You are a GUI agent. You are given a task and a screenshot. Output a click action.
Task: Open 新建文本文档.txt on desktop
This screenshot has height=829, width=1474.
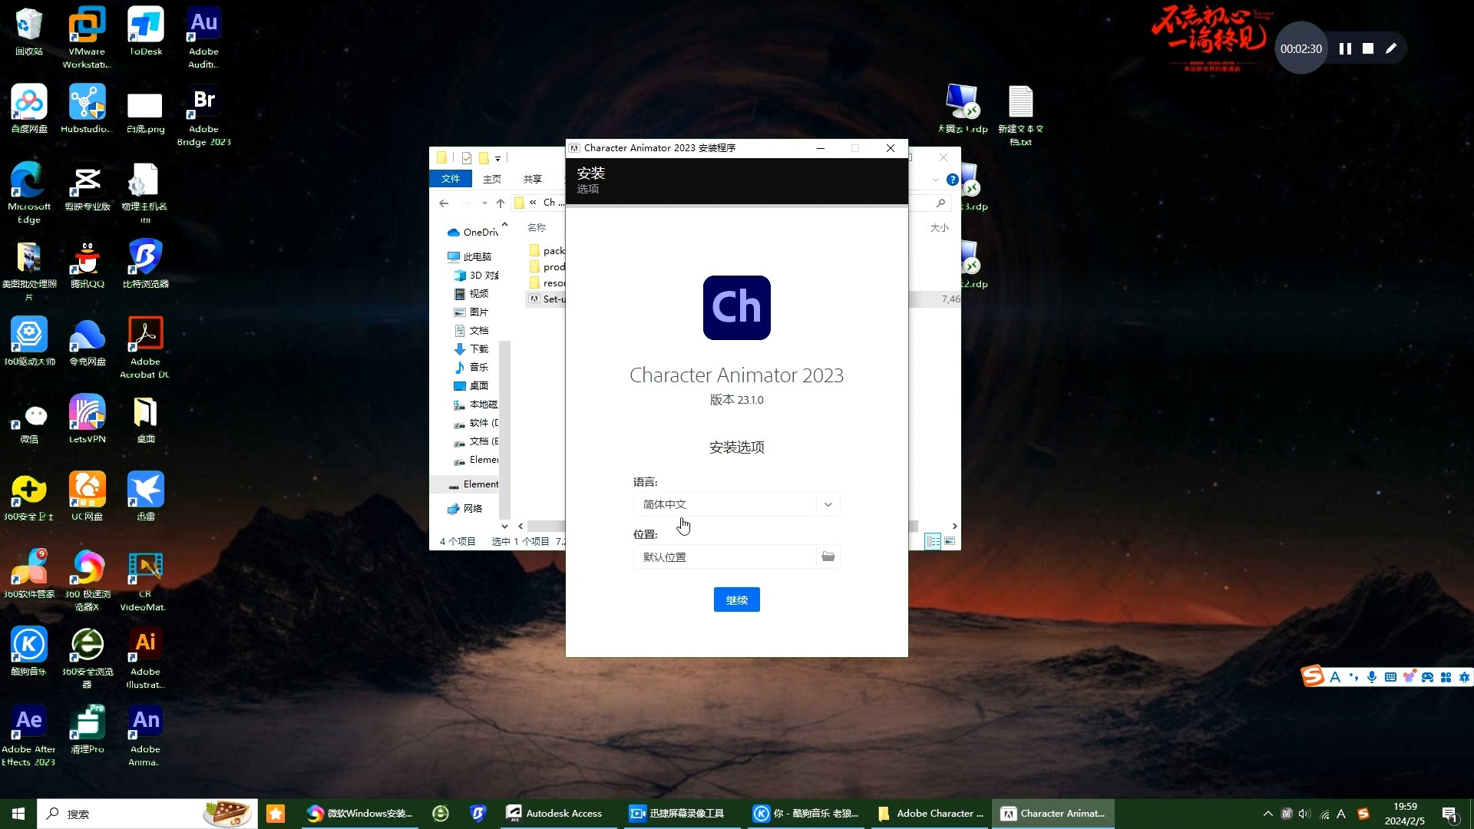click(x=1020, y=116)
